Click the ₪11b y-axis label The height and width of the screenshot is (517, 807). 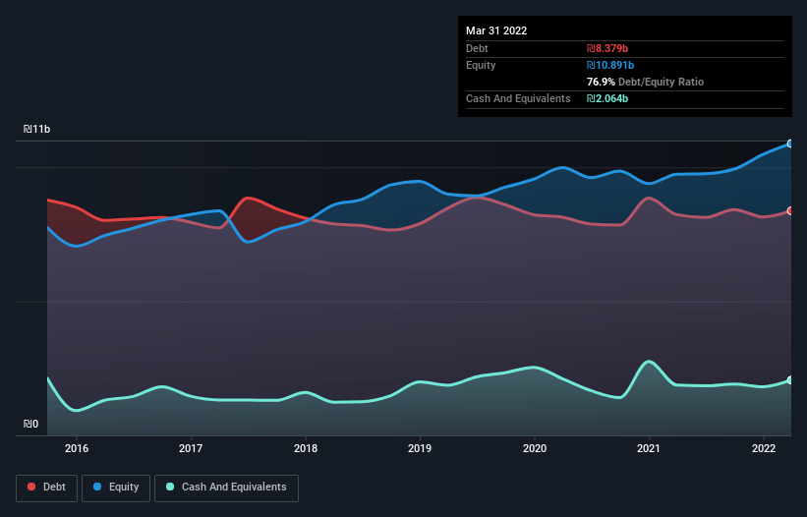tap(36, 129)
